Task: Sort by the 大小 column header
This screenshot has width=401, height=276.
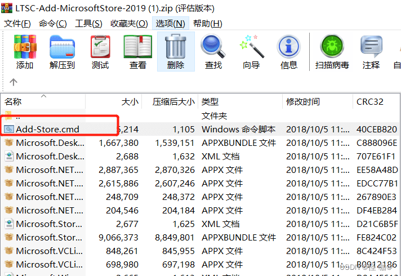Action: [114, 102]
